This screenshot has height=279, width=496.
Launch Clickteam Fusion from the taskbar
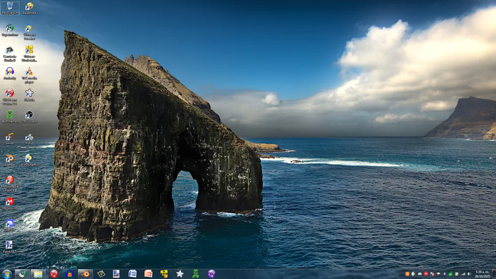coord(54,273)
